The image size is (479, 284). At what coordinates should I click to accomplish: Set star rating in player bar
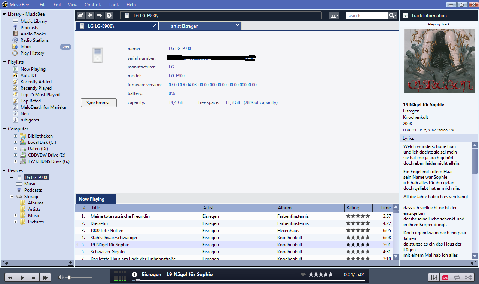pos(321,275)
